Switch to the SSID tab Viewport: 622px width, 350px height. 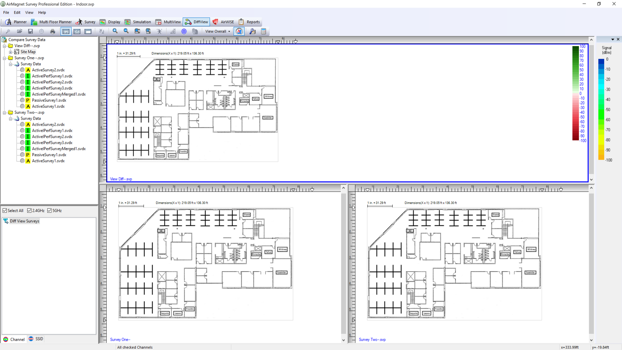[36, 339]
